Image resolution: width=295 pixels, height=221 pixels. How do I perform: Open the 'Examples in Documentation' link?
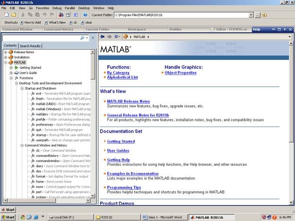pos(133,174)
